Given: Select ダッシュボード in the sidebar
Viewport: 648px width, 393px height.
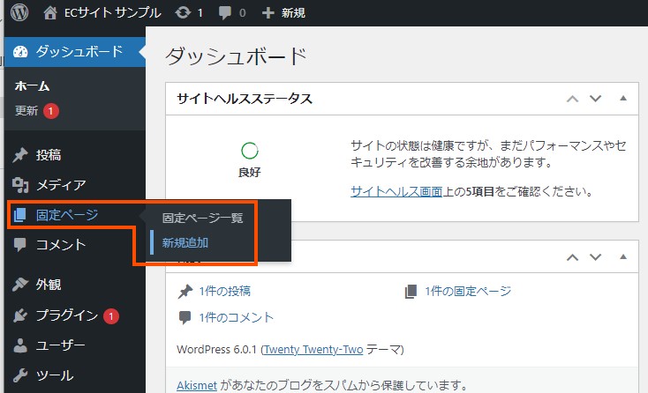Looking at the screenshot, I should tap(78, 51).
